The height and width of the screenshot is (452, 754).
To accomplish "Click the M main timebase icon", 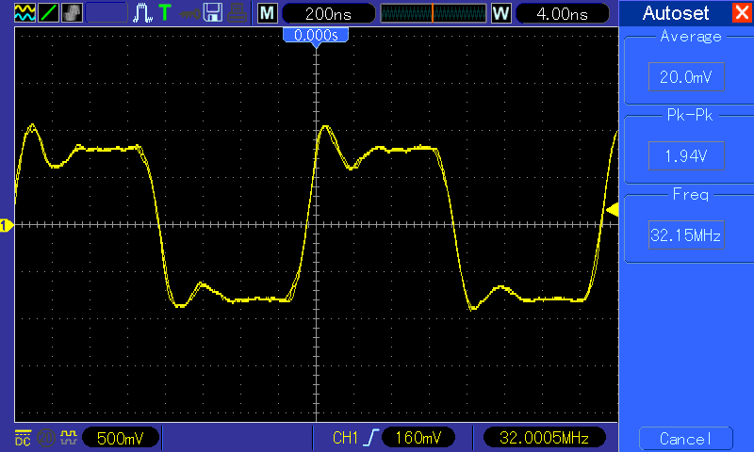I will tap(268, 13).
